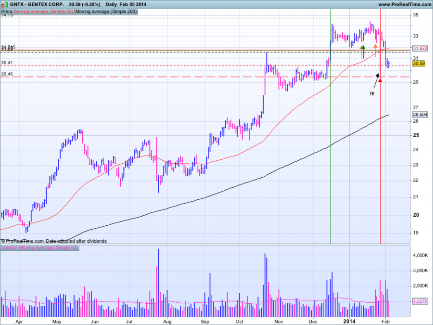Click 19 on the price axis
433x325 pixels.
pos(416,233)
